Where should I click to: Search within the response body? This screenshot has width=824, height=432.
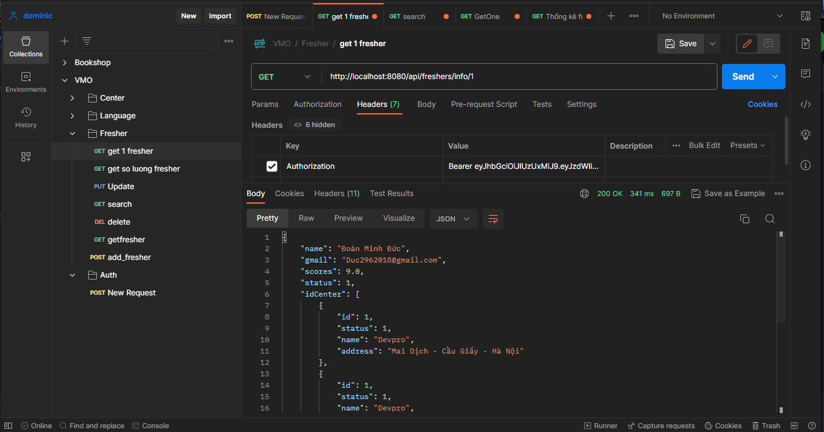pos(769,218)
